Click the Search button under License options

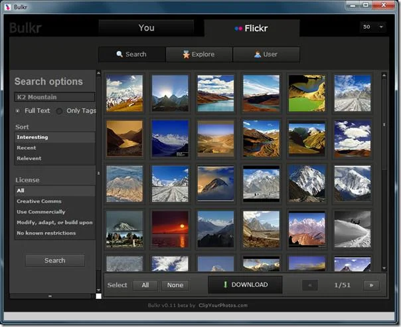[55, 261]
